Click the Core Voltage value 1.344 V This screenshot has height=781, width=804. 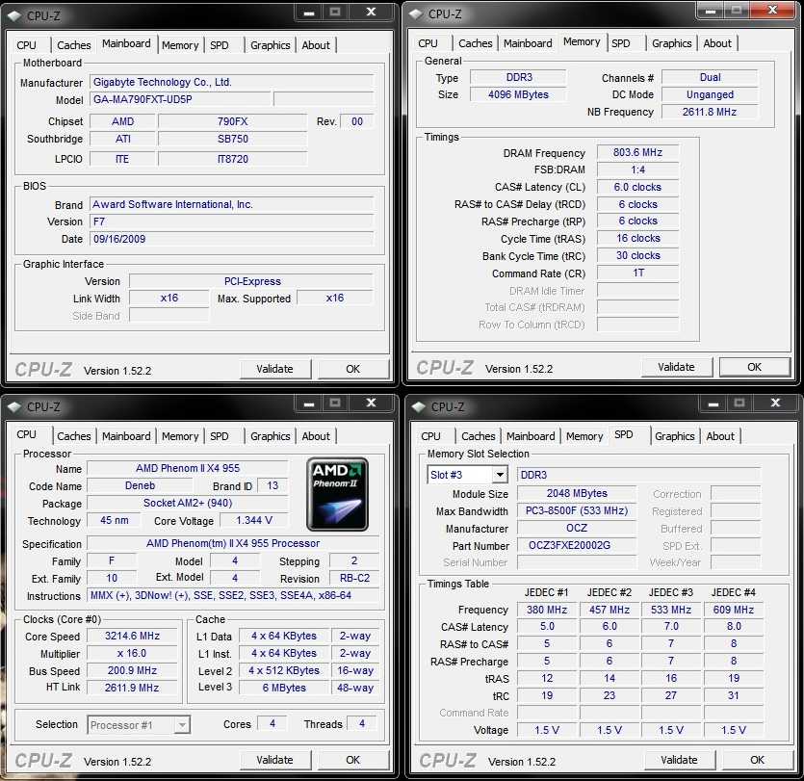(x=254, y=520)
